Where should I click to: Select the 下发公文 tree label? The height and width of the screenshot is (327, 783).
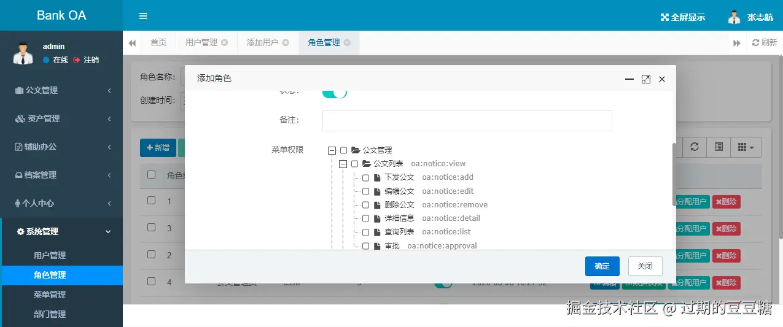tap(399, 177)
